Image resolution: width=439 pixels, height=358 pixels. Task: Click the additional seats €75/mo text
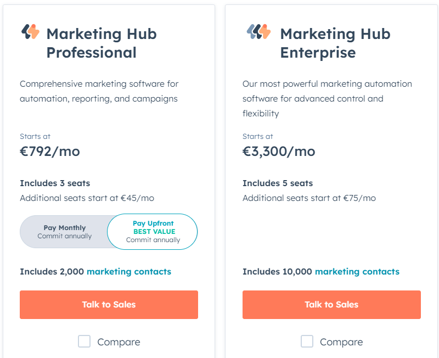pyautogui.click(x=309, y=198)
